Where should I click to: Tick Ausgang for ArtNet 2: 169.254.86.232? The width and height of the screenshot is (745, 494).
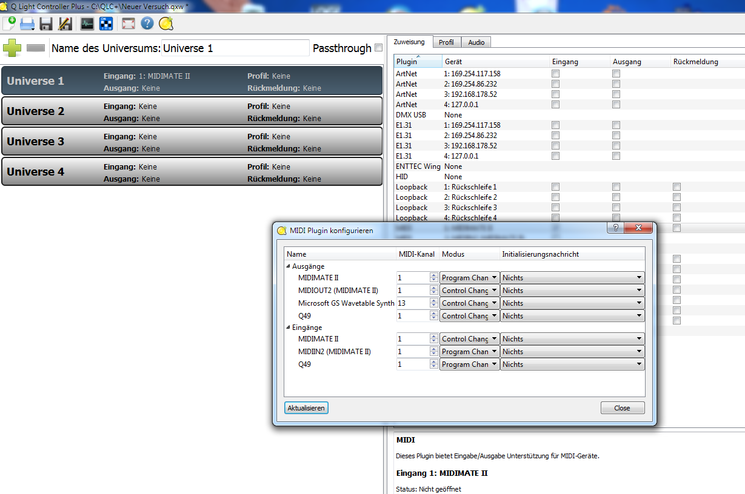pyautogui.click(x=616, y=84)
